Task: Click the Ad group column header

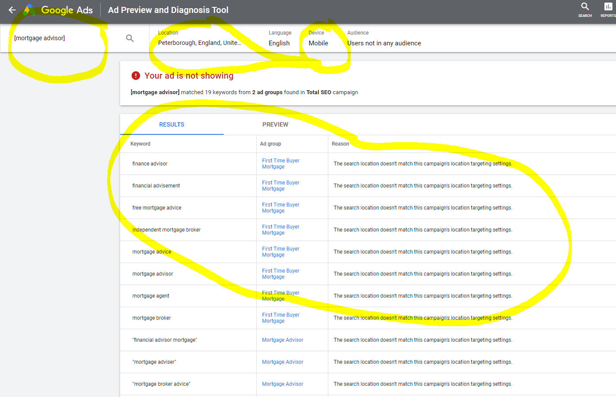Action: pos(270,144)
